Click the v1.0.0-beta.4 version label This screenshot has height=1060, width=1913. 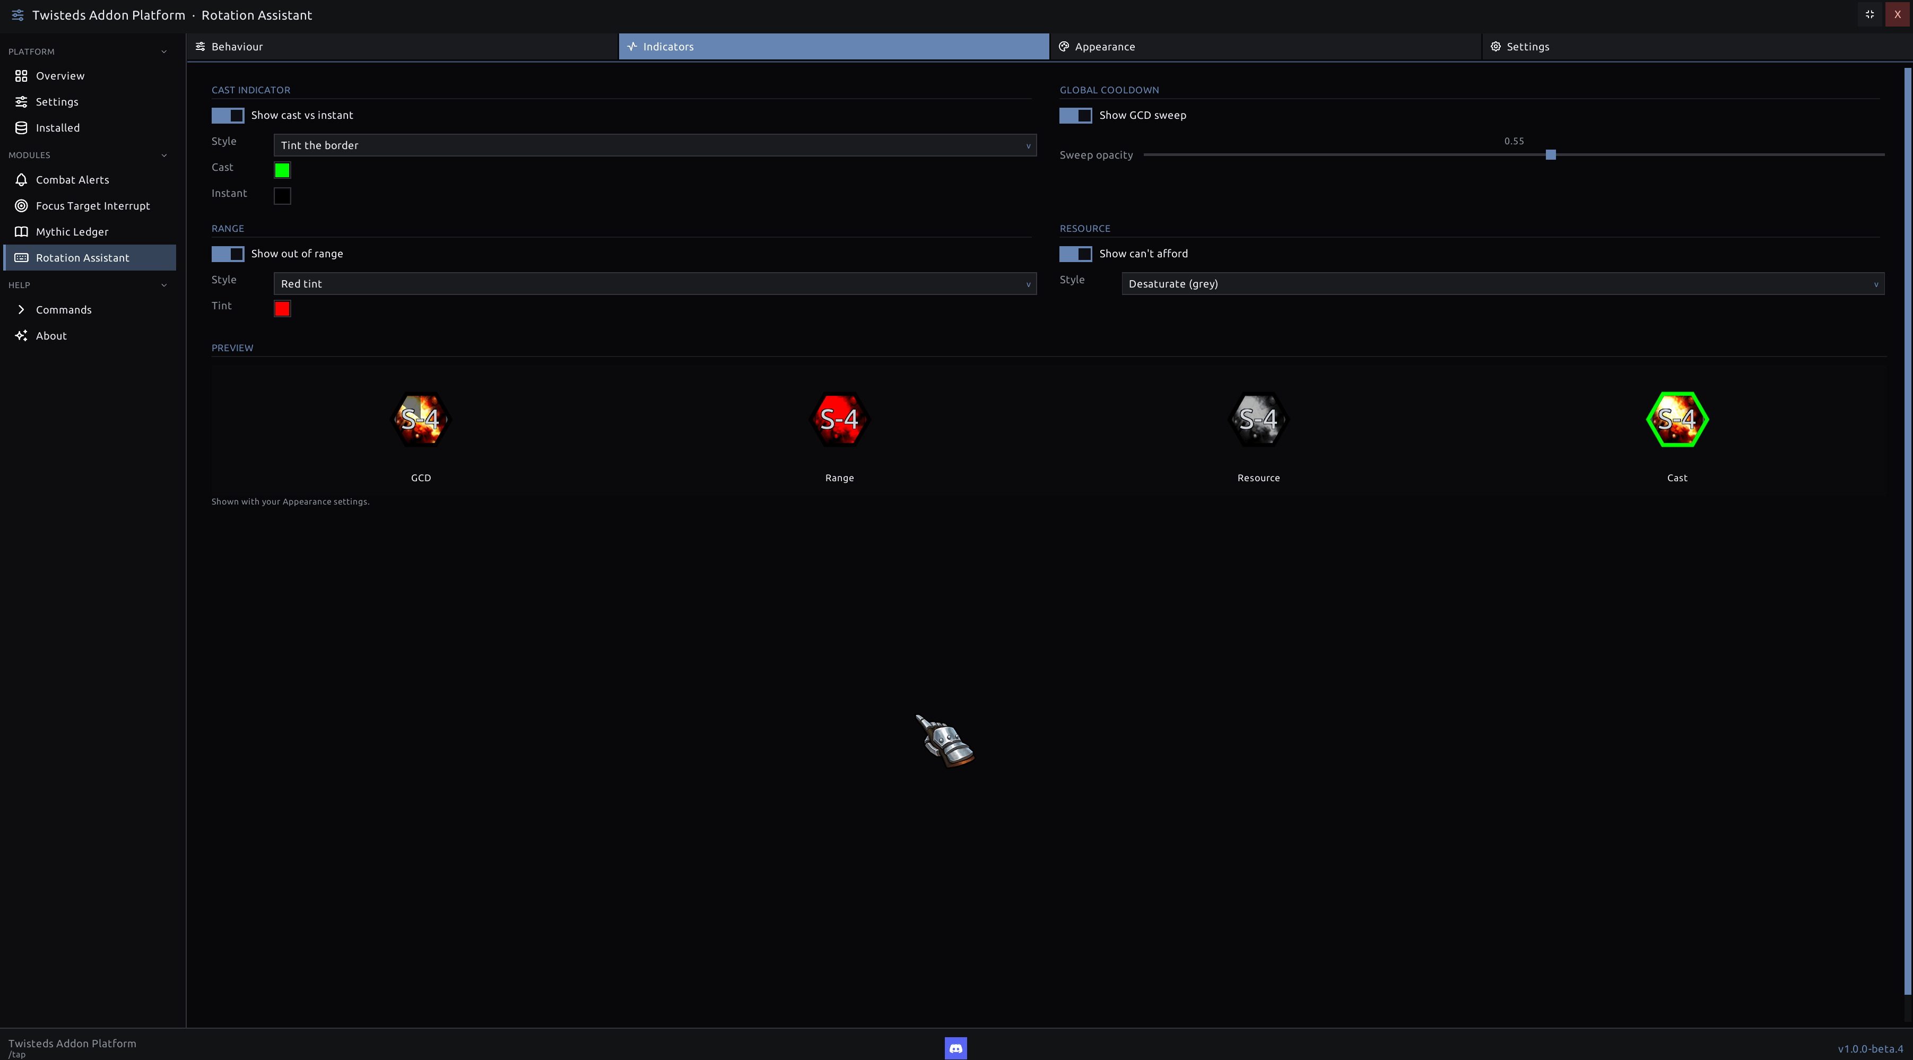[x=1870, y=1049]
